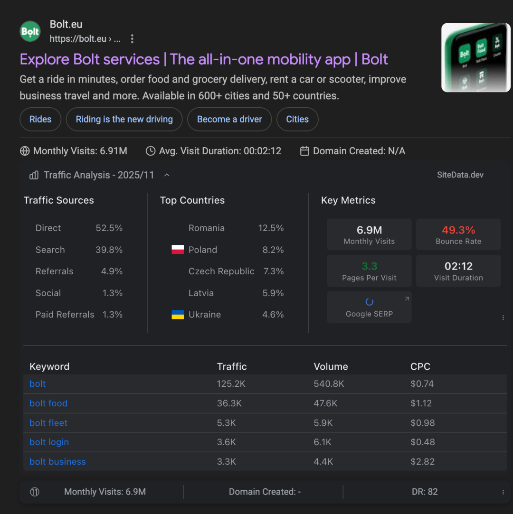The height and width of the screenshot is (514, 513).
Task: Click the Riding is the new driving chip
Action: [x=124, y=119]
